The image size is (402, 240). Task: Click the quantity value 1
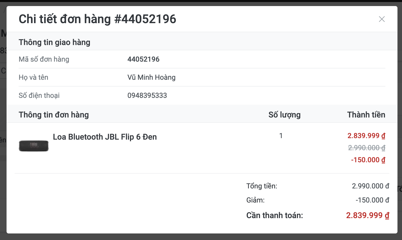click(281, 136)
